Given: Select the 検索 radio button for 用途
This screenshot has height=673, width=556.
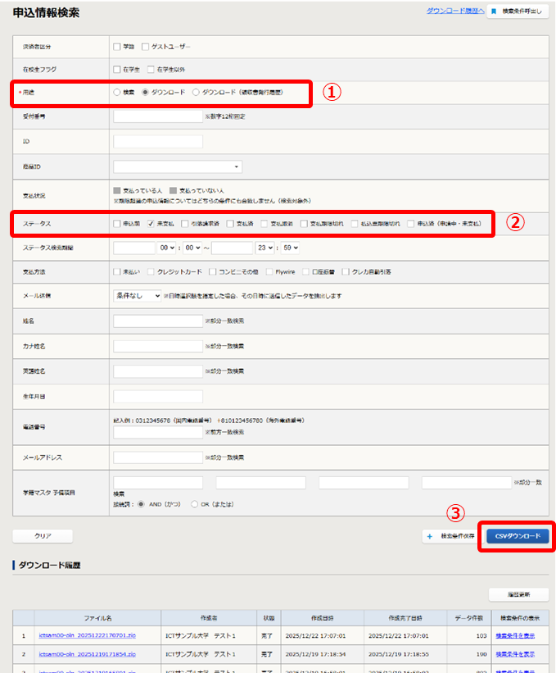Looking at the screenshot, I should point(117,93).
